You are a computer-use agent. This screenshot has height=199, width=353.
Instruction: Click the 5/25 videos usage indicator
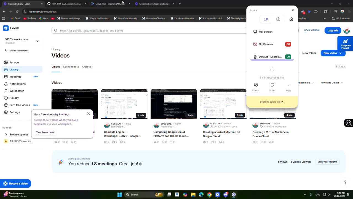click(311, 30)
